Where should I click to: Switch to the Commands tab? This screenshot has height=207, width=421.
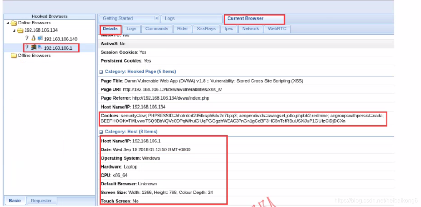click(x=157, y=29)
